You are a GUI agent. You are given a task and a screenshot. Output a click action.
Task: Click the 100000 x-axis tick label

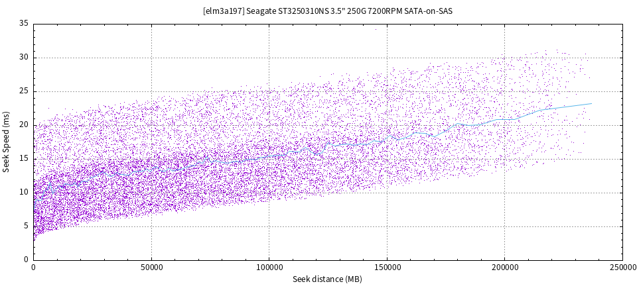pos(269,267)
